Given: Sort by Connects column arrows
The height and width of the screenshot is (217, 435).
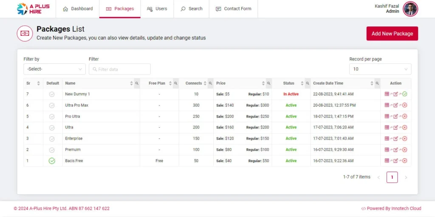Looking at the screenshot, I should [x=205, y=83].
